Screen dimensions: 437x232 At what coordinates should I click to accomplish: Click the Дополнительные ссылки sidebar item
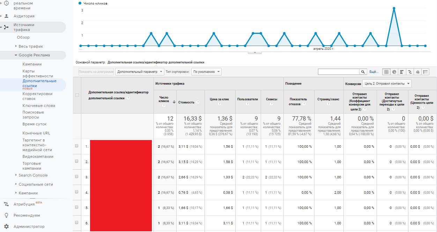tap(39, 83)
